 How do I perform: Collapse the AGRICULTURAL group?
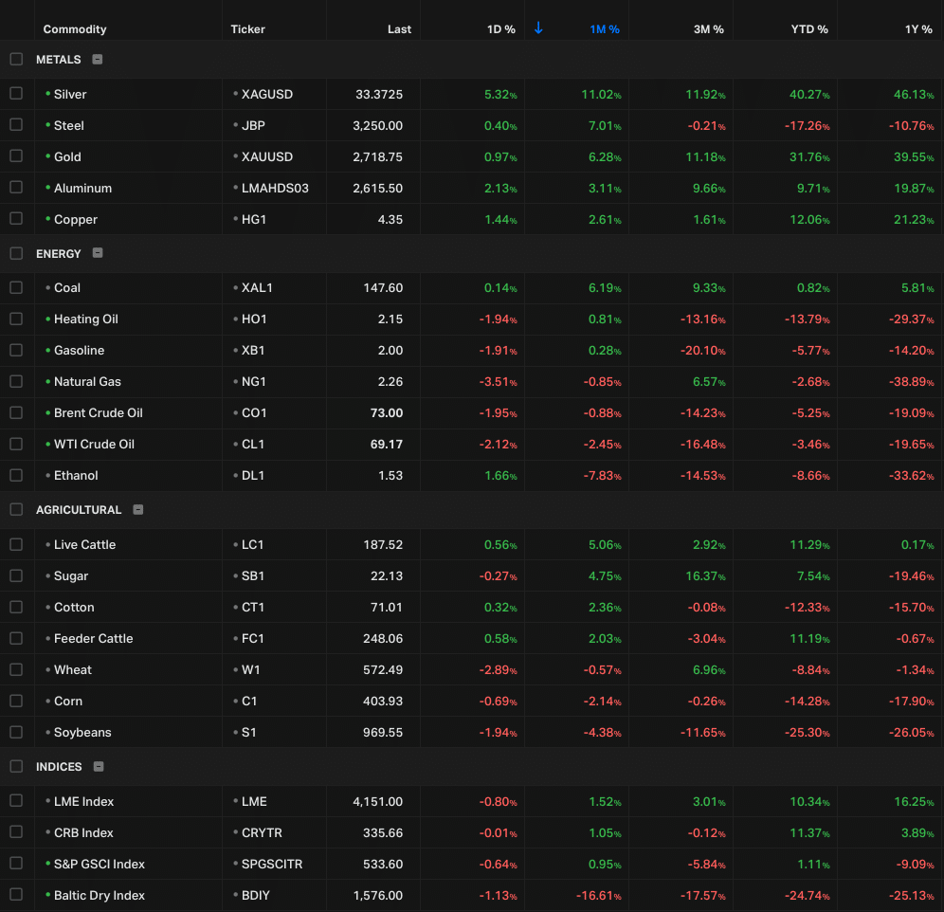click(137, 510)
